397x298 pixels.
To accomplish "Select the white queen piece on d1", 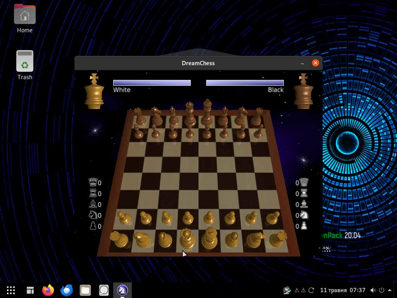I will point(187,239).
